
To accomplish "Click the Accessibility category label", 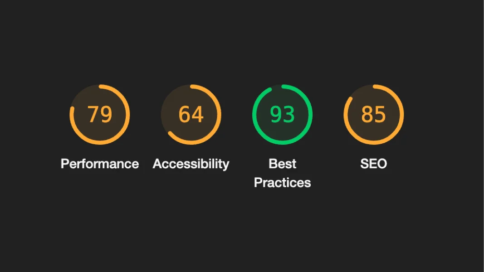I will pos(191,164).
